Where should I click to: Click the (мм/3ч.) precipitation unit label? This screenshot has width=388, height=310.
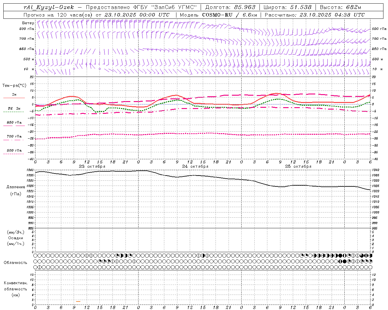coord(16,232)
